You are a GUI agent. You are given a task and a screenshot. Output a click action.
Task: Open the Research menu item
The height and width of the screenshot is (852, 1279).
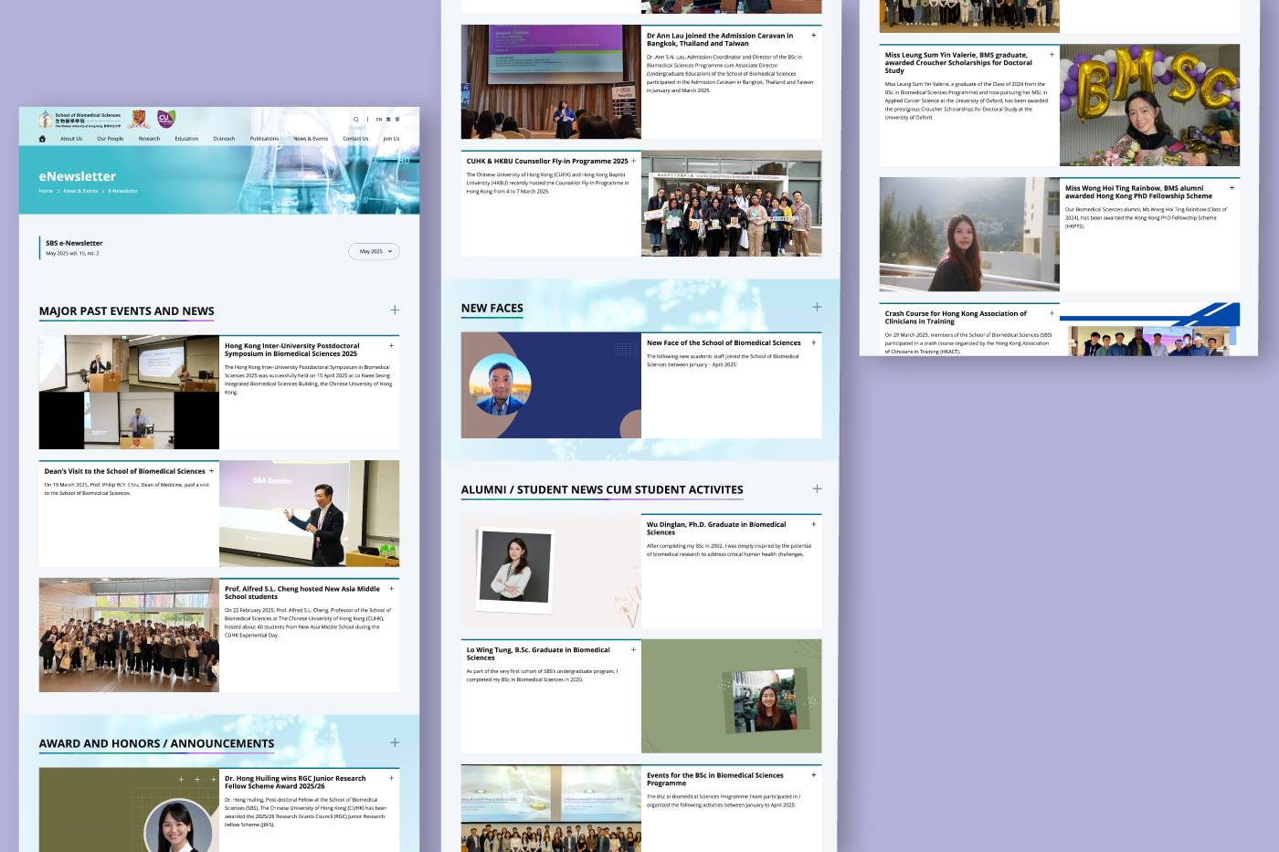coord(149,139)
